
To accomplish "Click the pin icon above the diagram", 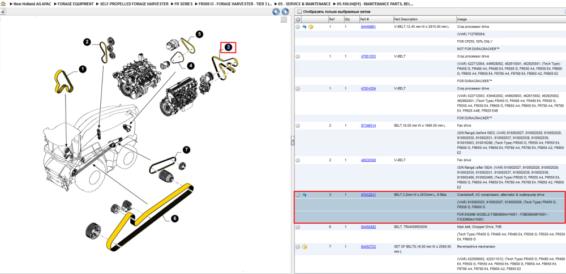I will [2, 11].
